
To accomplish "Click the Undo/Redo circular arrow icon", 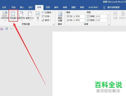I will pyautogui.click(x=7, y=29).
